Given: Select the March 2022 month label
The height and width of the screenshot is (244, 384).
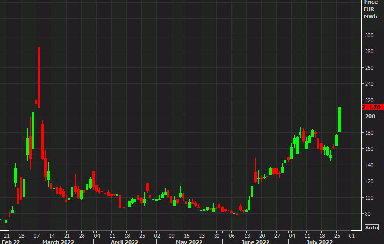Looking at the screenshot, I should pos(59,241).
